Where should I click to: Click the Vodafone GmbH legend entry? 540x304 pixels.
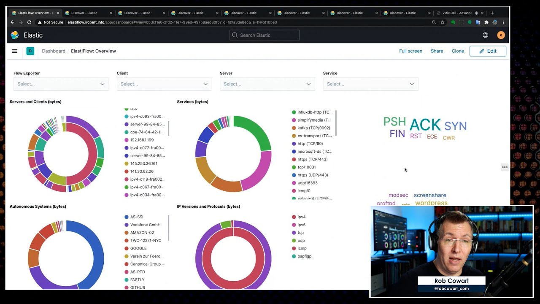pos(145,225)
